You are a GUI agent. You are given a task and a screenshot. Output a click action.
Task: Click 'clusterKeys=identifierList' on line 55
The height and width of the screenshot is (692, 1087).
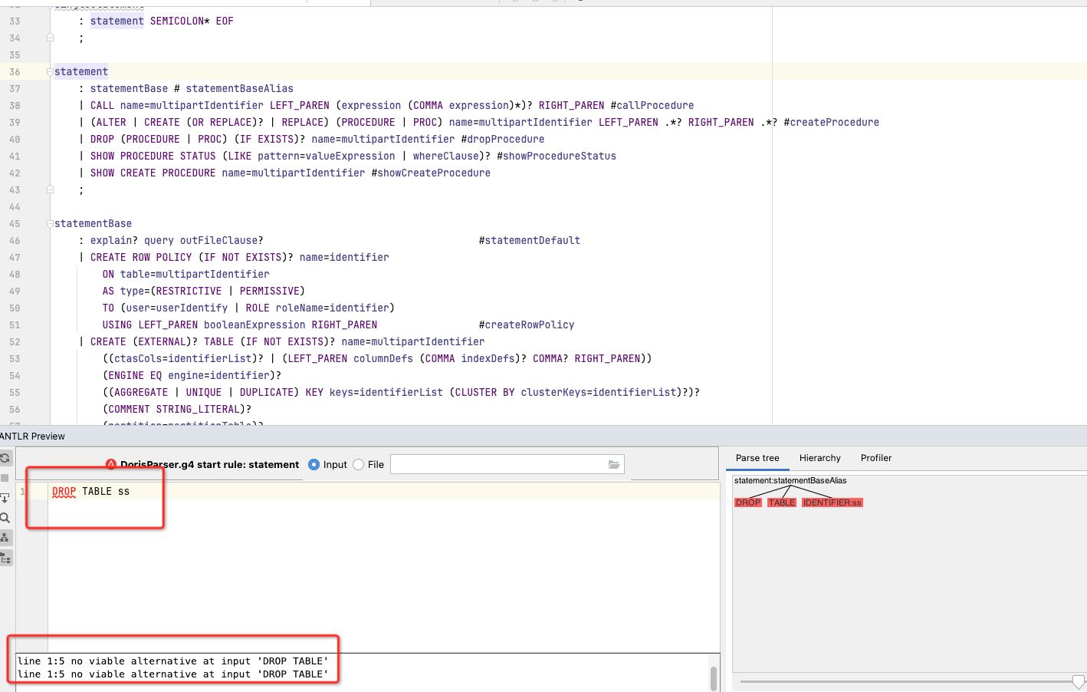[599, 393]
